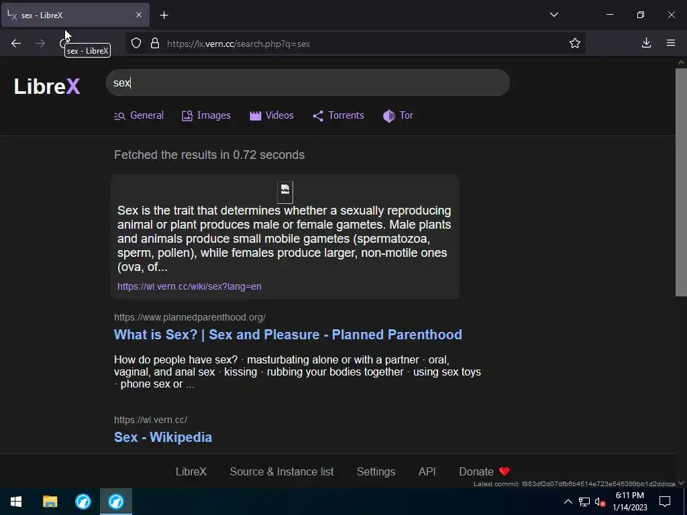This screenshot has width=687, height=515.
Task: Switch to Images results
Action: (x=206, y=115)
